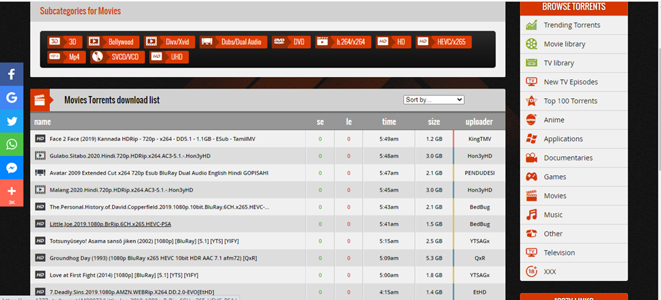Image resolution: width=661 pixels, height=300 pixels.
Task: Open the Sort by dropdown
Action: [433, 100]
